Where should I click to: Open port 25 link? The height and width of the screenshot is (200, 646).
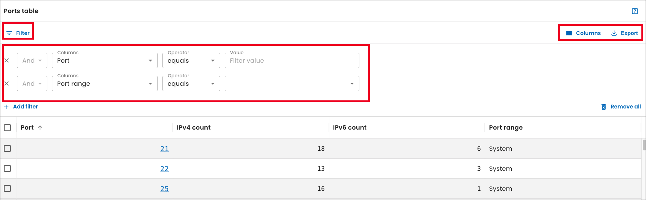click(x=165, y=188)
